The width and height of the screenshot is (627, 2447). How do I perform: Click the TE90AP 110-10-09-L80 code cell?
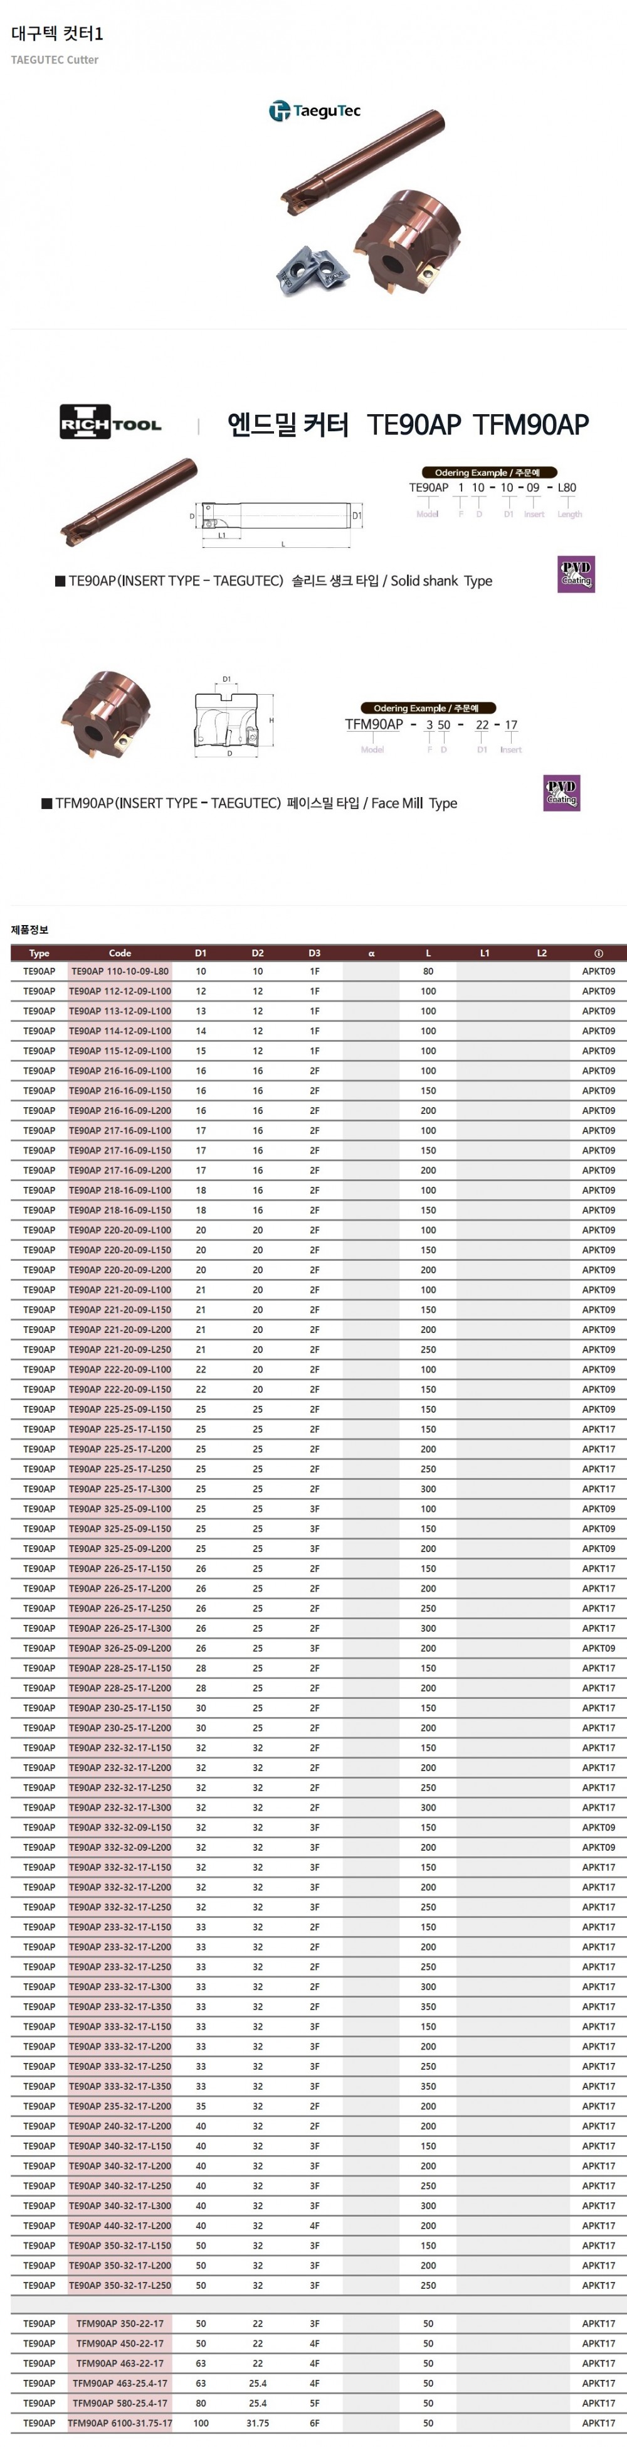(x=120, y=972)
